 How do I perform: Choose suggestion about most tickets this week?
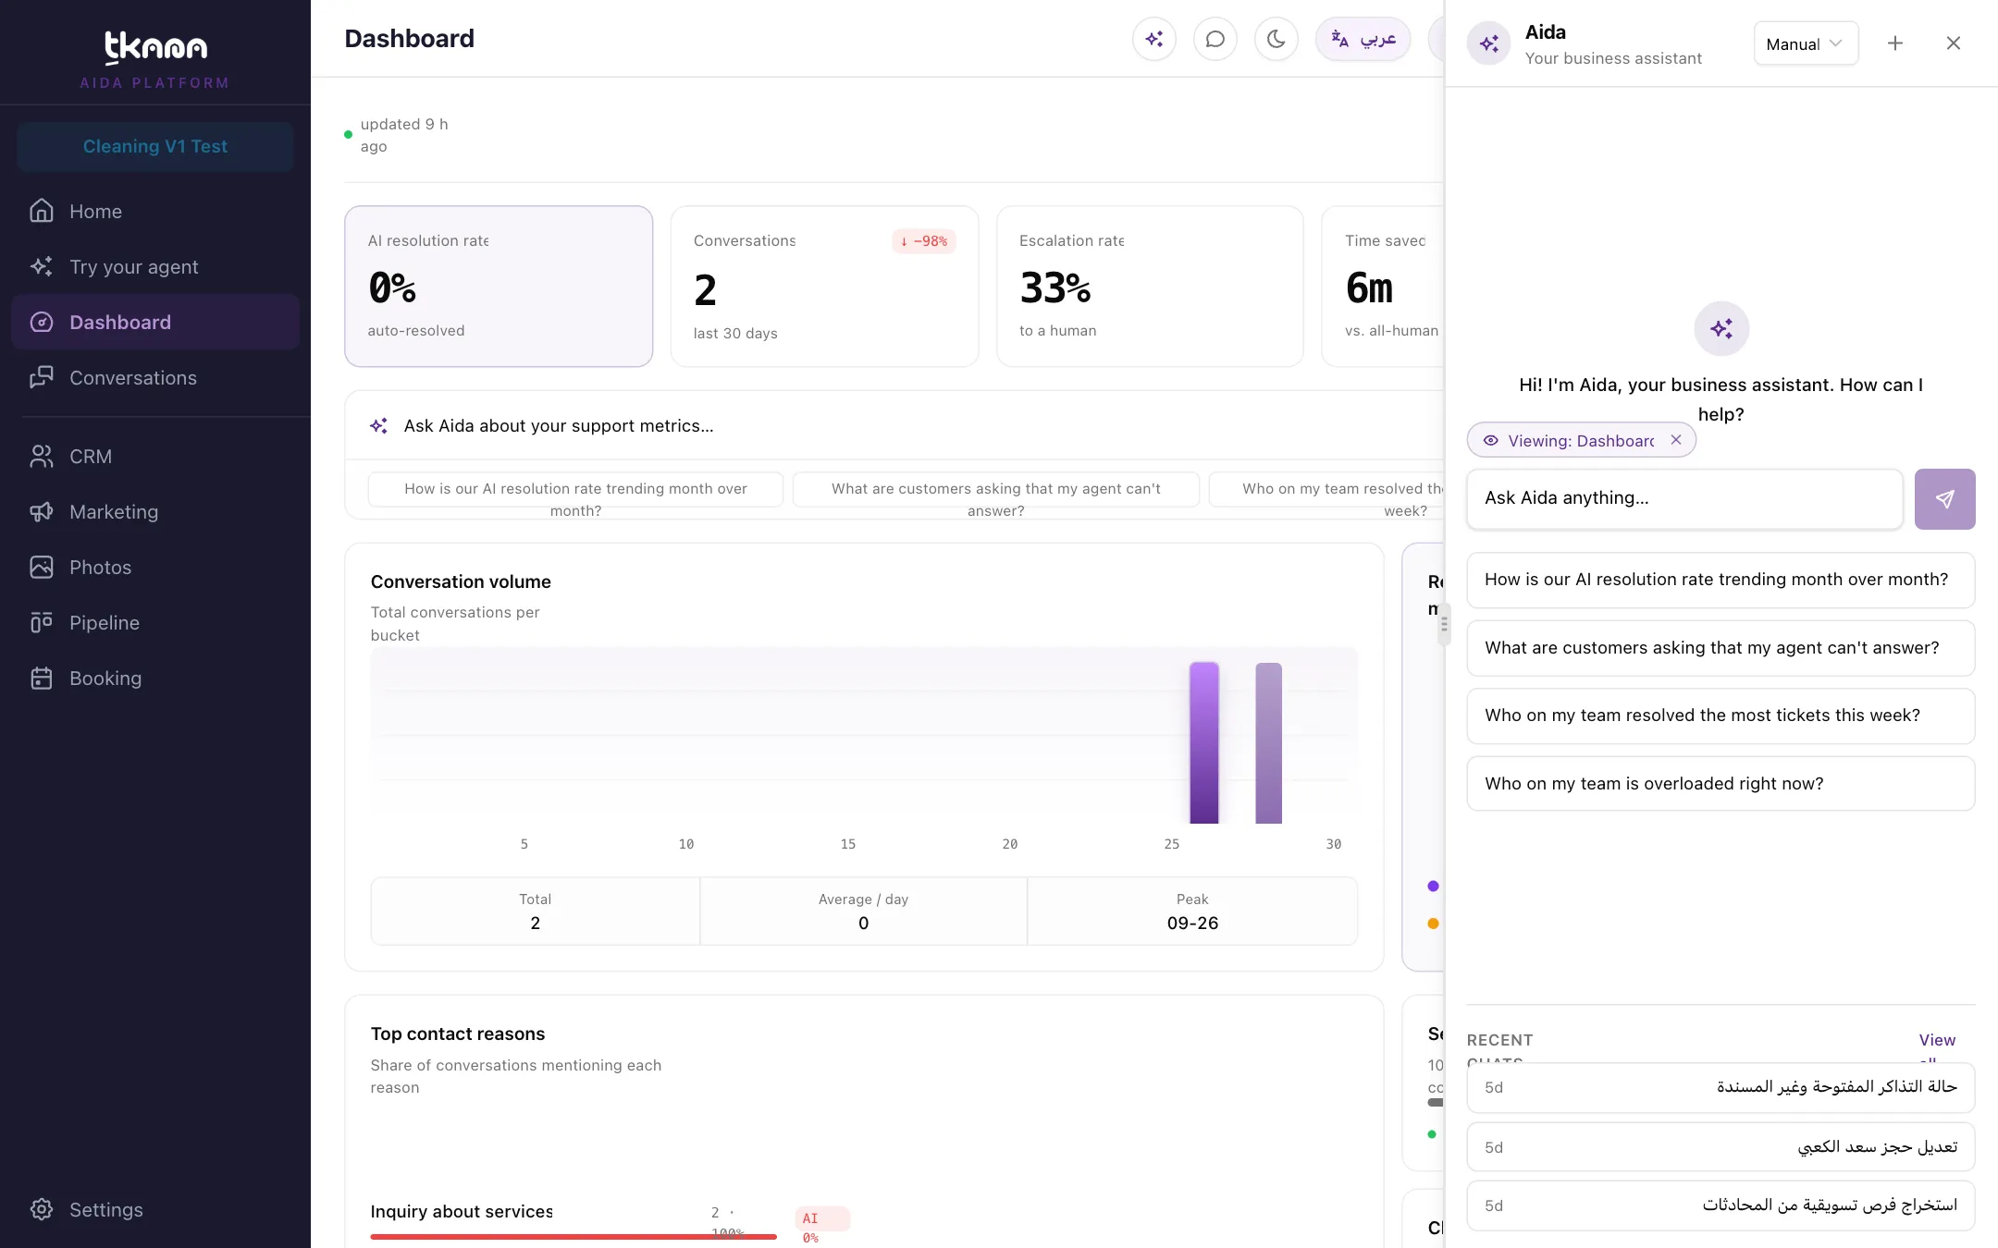click(x=1720, y=716)
